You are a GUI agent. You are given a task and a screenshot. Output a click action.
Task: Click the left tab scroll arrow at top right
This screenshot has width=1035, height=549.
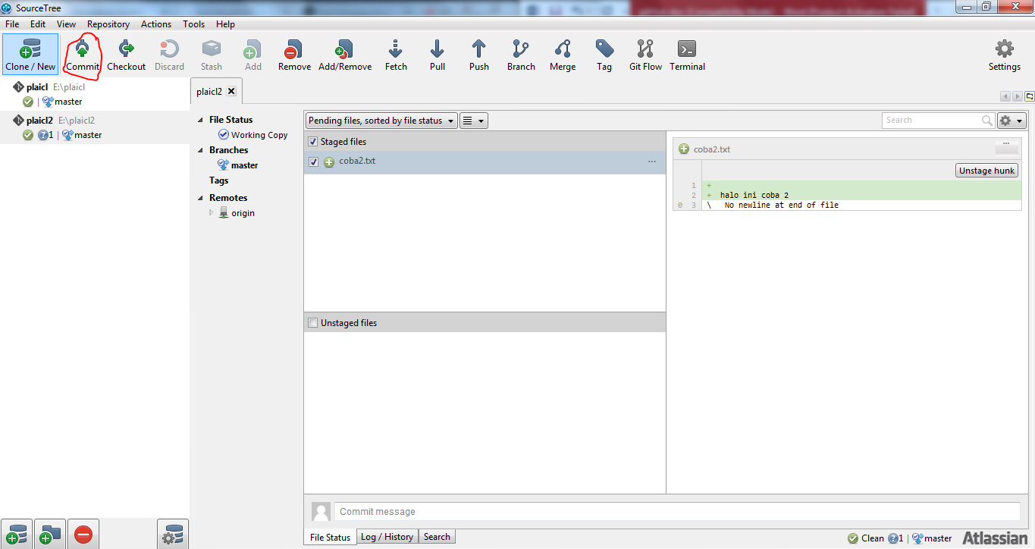pyautogui.click(x=1005, y=96)
